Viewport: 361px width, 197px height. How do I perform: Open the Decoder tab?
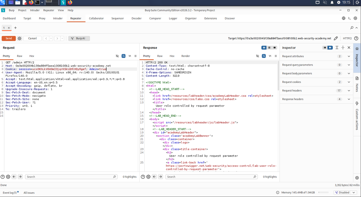[137, 18]
